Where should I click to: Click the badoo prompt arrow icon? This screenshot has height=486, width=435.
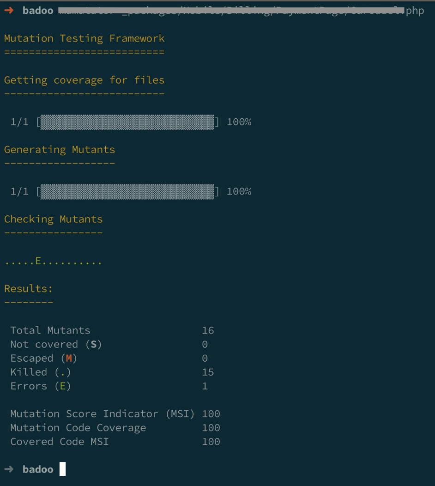(x=9, y=10)
